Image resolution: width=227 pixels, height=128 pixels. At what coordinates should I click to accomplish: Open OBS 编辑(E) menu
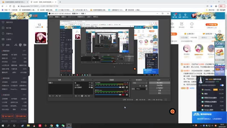point(57,17)
